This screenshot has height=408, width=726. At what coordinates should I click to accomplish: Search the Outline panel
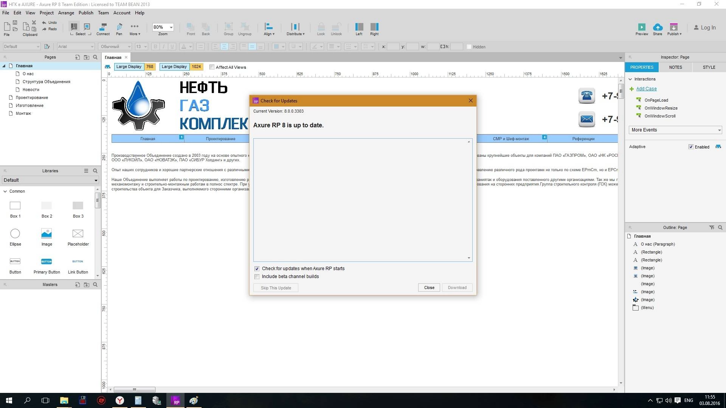tap(720, 227)
